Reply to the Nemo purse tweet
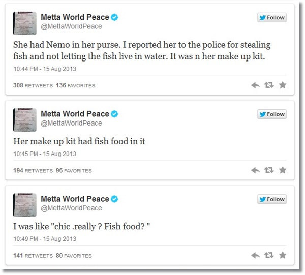Viewport: 305px width, 275px height. click(x=256, y=85)
